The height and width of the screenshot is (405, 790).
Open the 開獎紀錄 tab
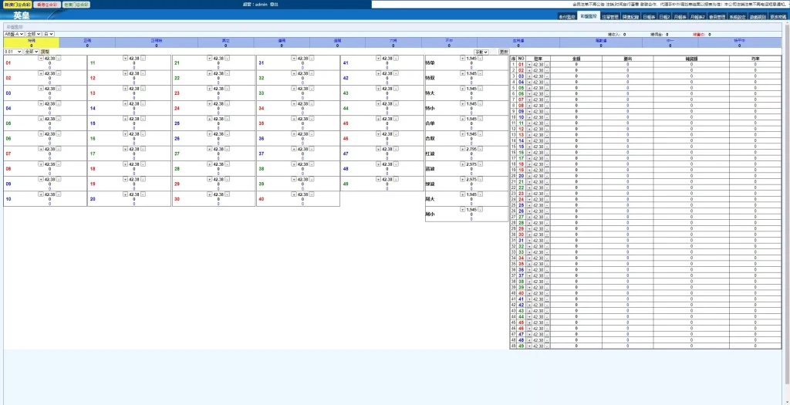point(630,17)
